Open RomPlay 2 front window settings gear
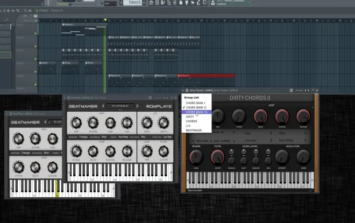The height and width of the screenshot is (223, 355). point(68,98)
